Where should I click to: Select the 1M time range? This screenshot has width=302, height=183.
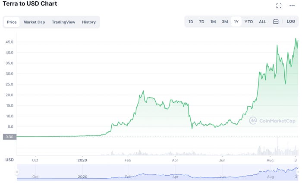(x=213, y=22)
